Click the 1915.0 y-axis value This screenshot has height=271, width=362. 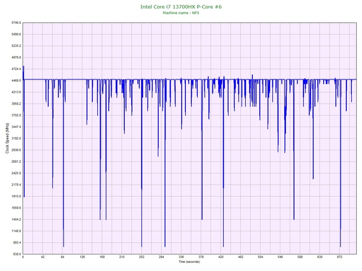pos(16,197)
